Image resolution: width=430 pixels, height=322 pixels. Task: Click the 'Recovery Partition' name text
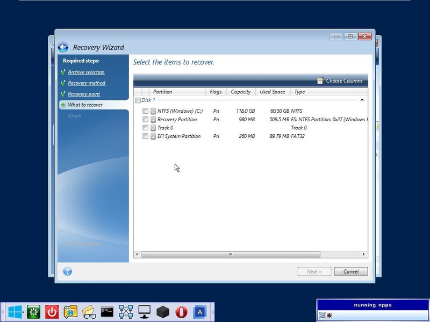pyautogui.click(x=177, y=119)
